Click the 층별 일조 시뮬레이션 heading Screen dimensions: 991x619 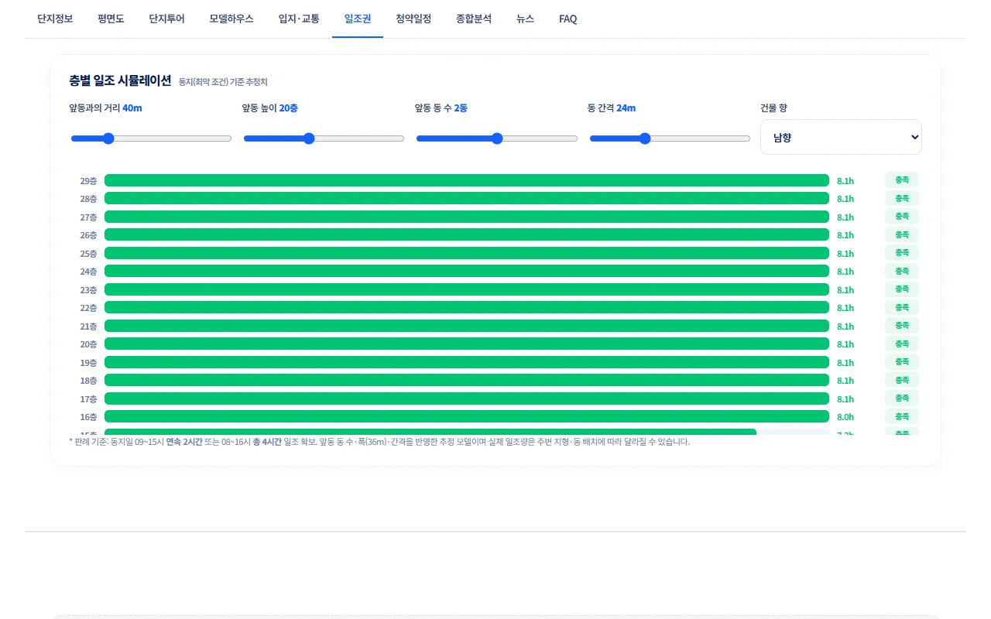click(x=120, y=80)
